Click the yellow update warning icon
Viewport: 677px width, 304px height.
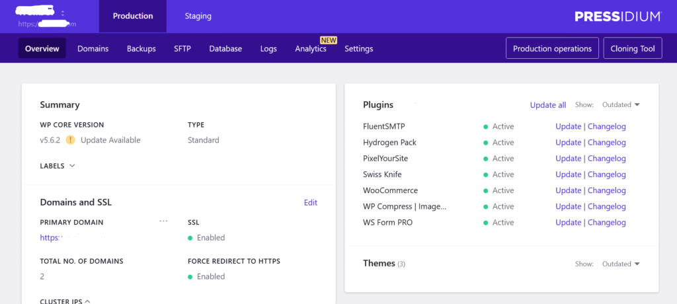pos(70,140)
